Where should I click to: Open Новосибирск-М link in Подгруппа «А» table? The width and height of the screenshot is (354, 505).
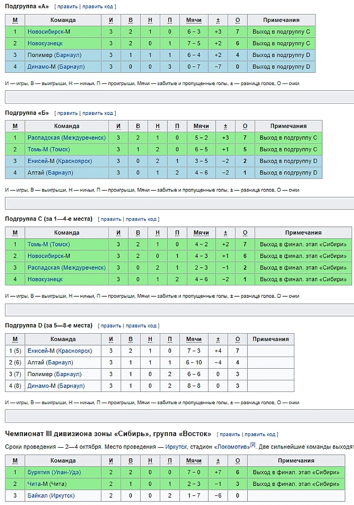(49, 32)
